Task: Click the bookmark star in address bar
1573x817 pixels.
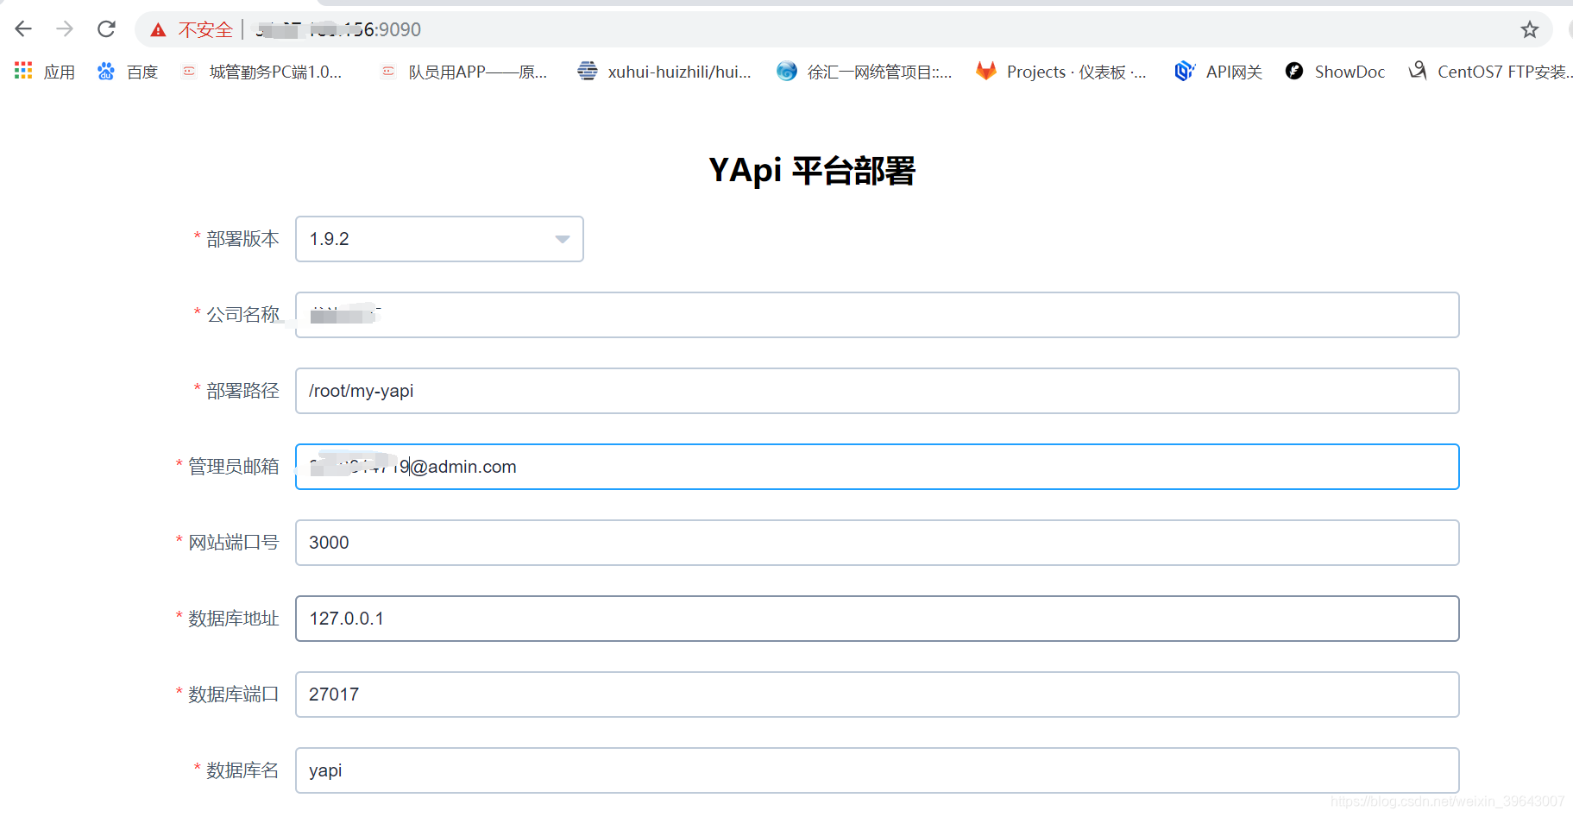Action: pyautogui.click(x=1529, y=29)
